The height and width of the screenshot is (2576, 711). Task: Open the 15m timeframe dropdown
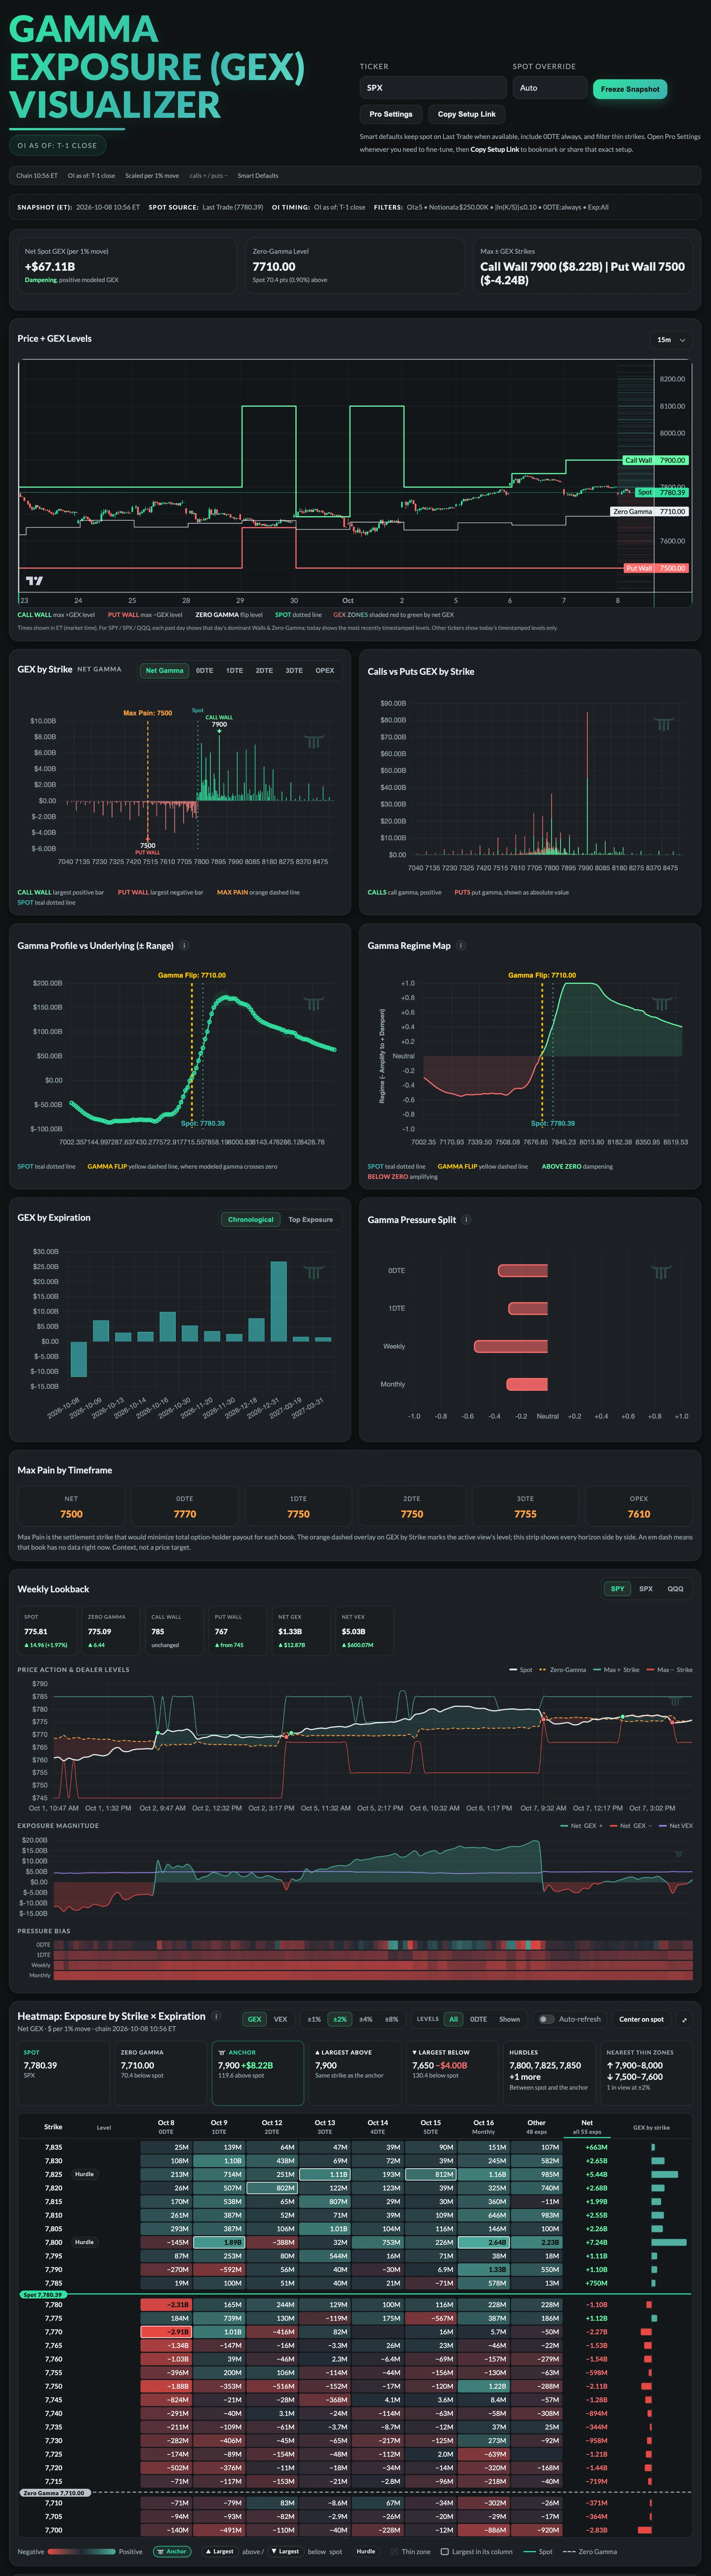tap(671, 340)
